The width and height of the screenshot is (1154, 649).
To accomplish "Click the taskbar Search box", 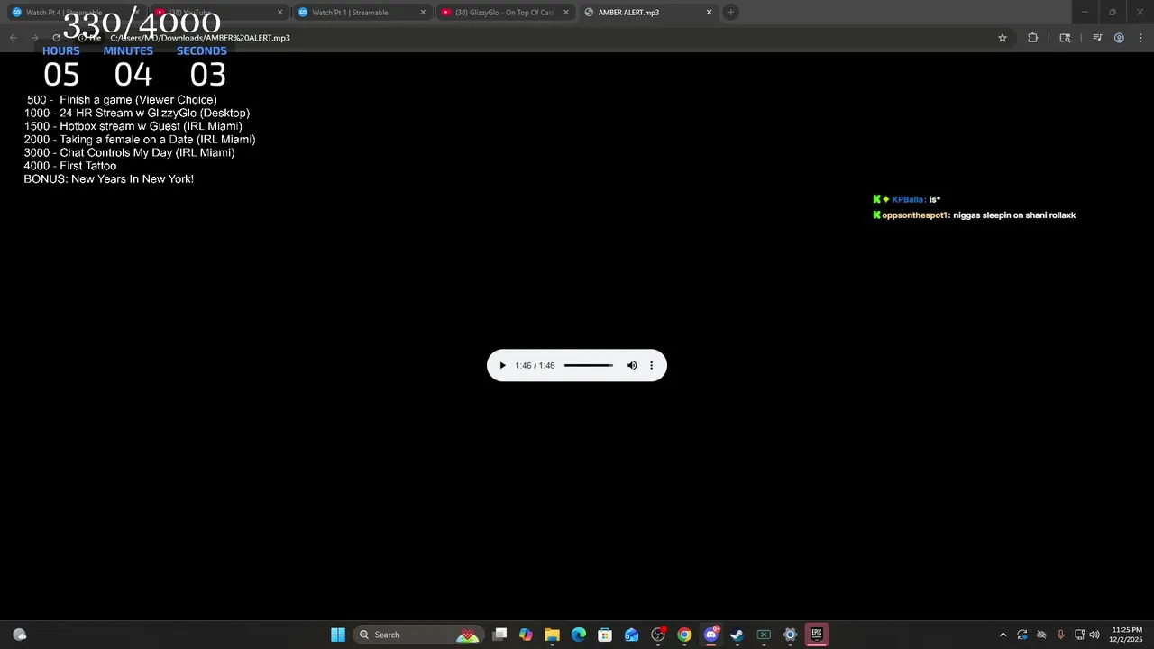I will click(417, 635).
